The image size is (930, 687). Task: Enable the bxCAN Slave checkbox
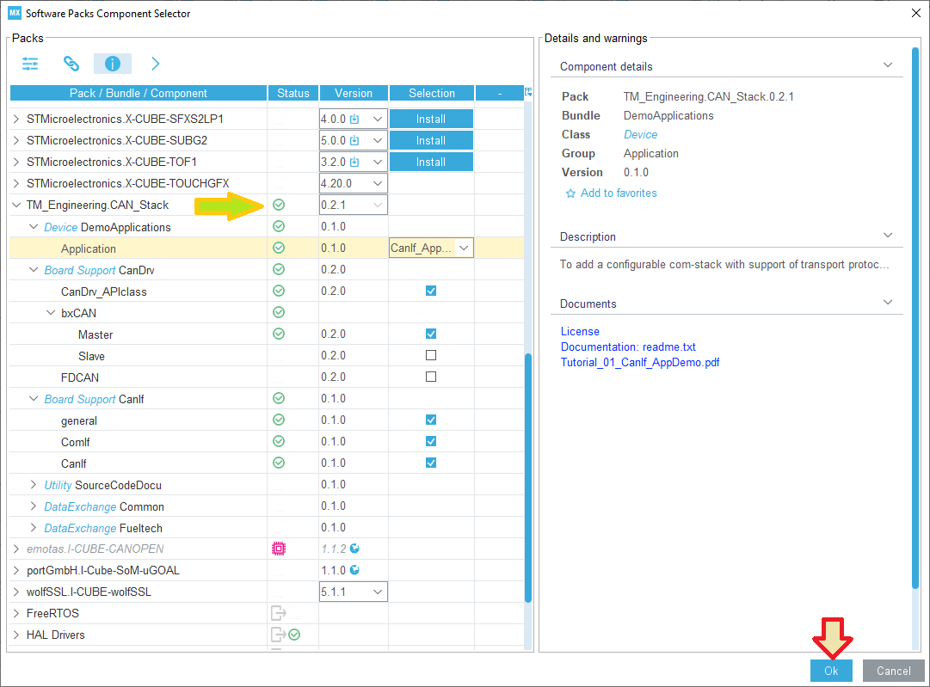pyautogui.click(x=431, y=355)
